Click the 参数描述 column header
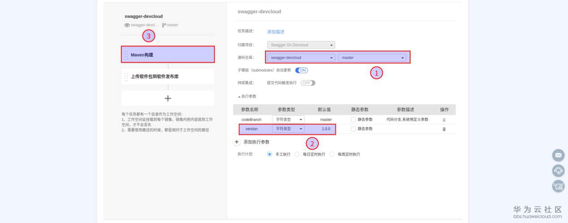 pos(405,109)
